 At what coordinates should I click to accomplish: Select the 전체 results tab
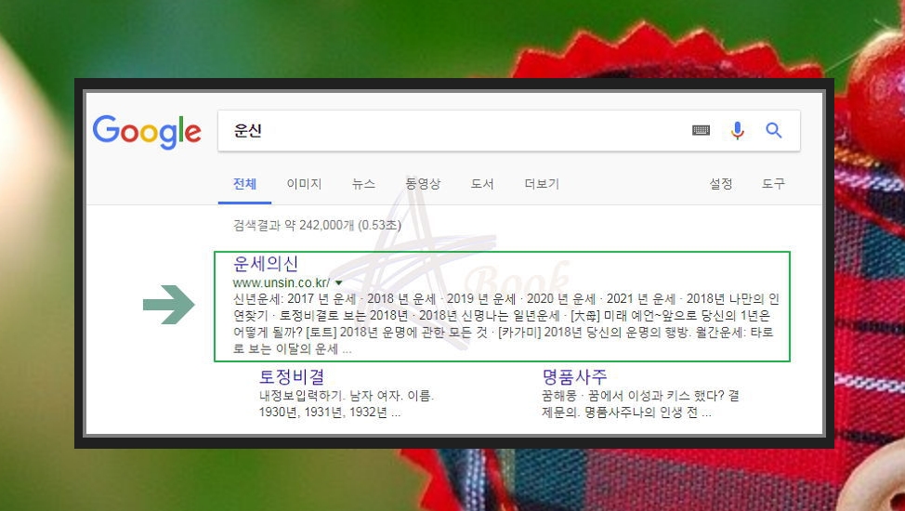point(244,184)
